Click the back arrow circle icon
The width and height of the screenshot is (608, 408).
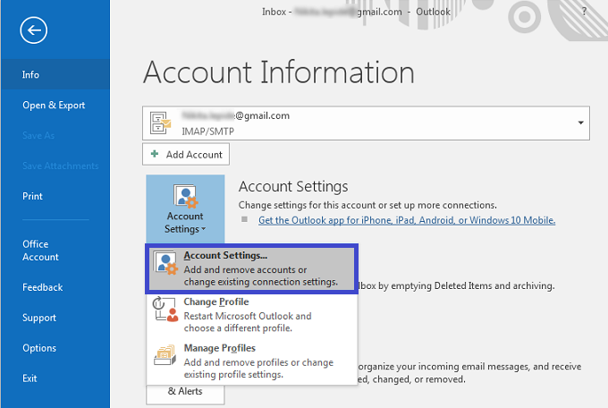[x=34, y=30]
